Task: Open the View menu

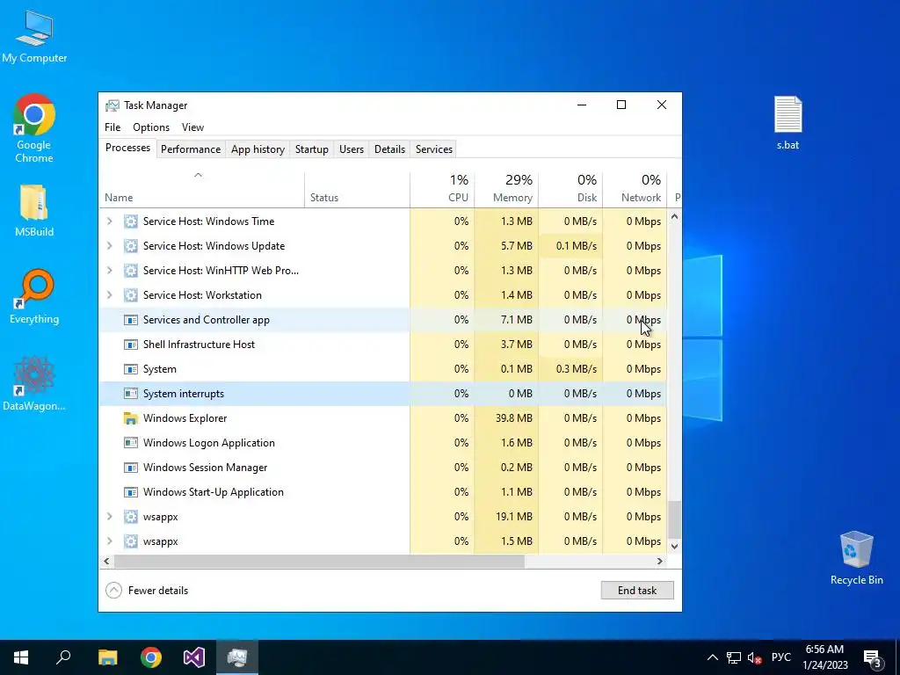Action: pyautogui.click(x=192, y=127)
